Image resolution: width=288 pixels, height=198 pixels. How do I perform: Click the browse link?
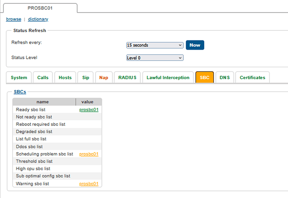coord(13,19)
